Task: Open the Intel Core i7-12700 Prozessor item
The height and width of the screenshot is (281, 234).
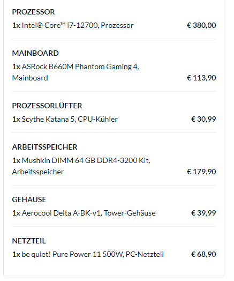Action: pyautogui.click(x=73, y=25)
